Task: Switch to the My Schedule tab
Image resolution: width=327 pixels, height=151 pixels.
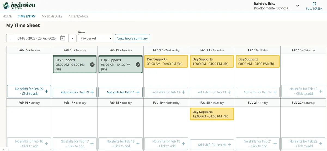Action: pyautogui.click(x=52, y=16)
